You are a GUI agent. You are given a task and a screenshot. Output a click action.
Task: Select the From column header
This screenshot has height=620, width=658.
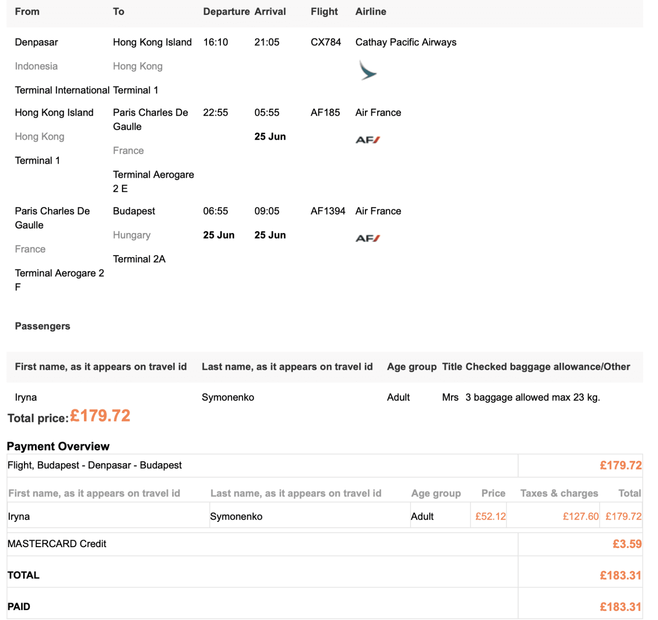click(27, 12)
